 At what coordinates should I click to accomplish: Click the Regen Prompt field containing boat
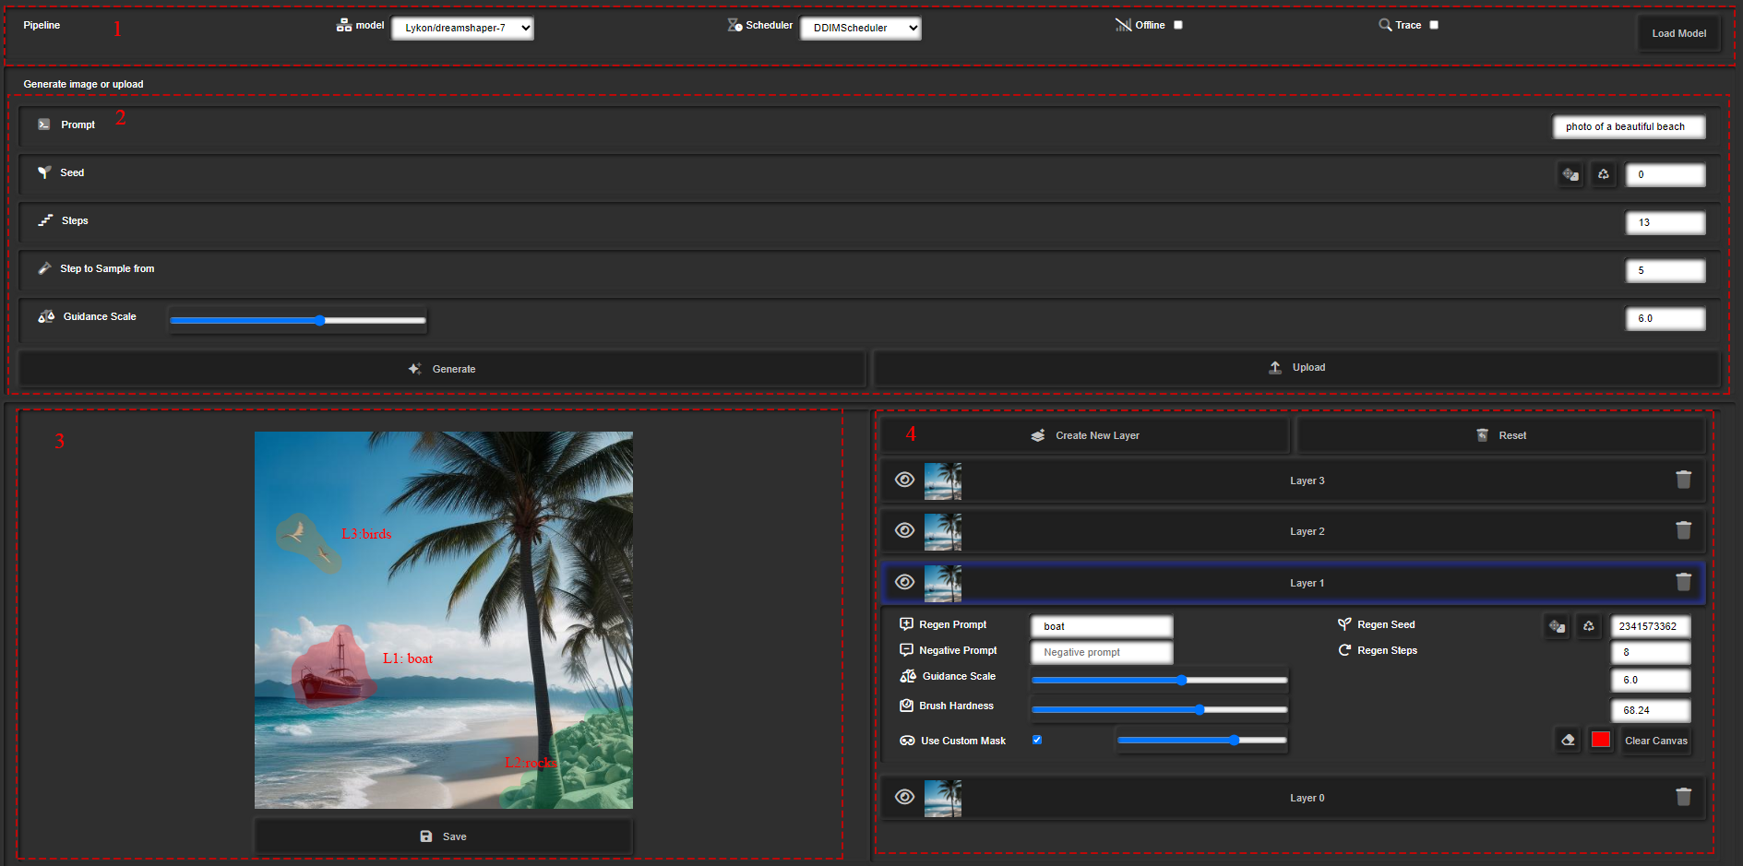pyautogui.click(x=1102, y=626)
